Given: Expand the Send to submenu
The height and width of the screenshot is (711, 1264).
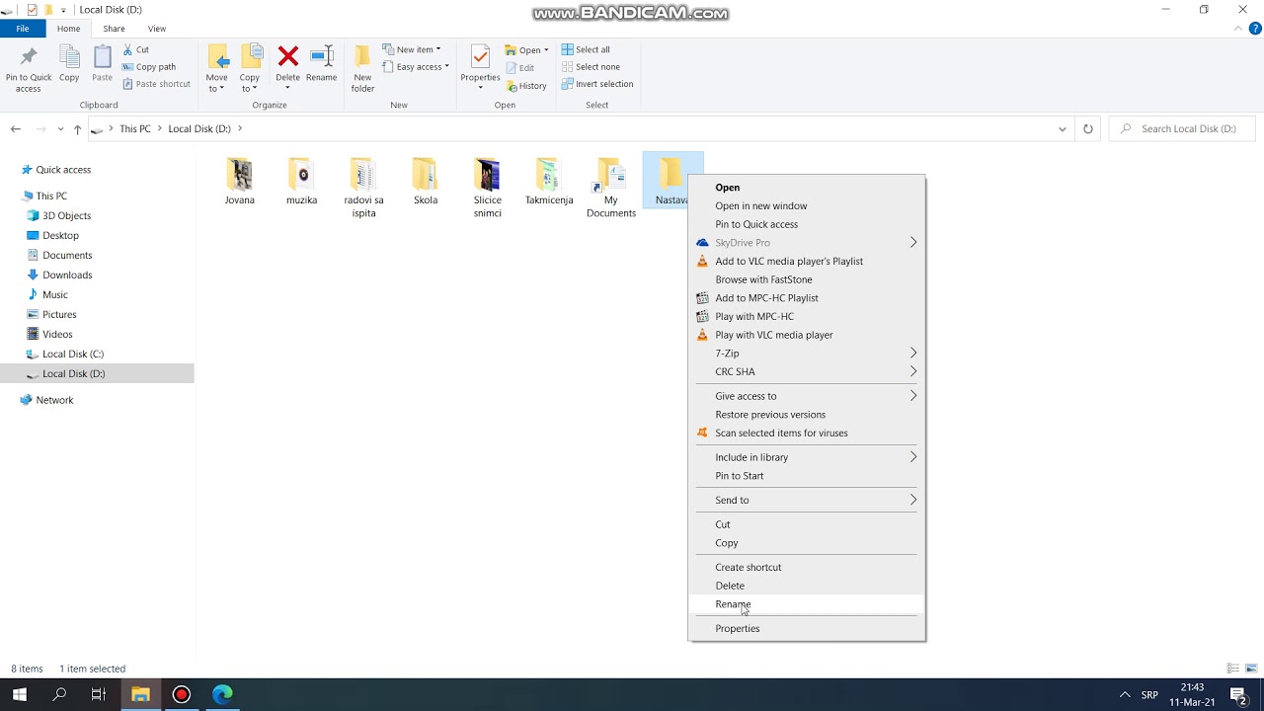Looking at the screenshot, I should click(x=807, y=500).
